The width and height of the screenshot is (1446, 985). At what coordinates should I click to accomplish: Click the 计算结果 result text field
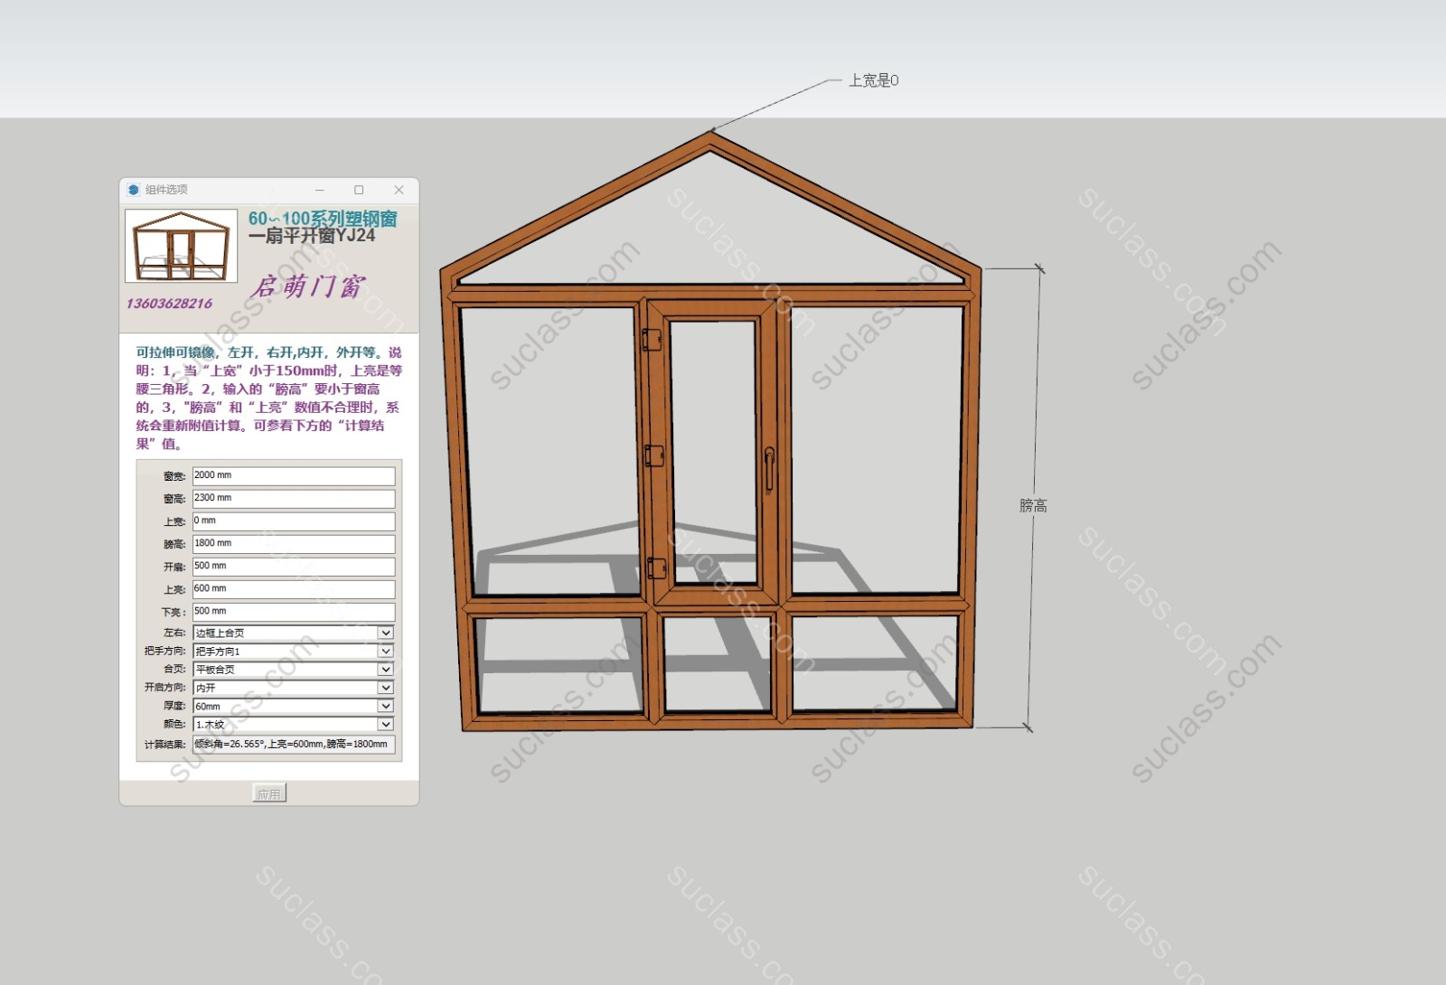pyautogui.click(x=294, y=745)
